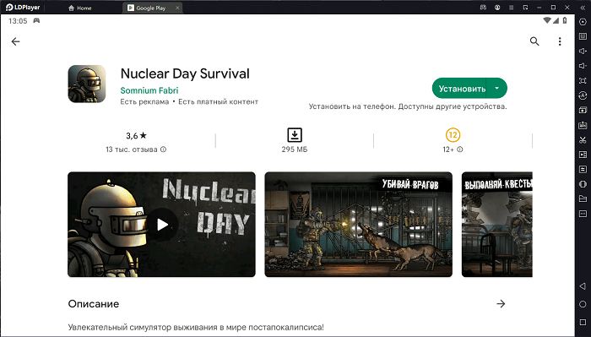Click the auto-rotate sync icon in sidebar
The height and width of the screenshot is (337, 591).
pyautogui.click(x=583, y=95)
